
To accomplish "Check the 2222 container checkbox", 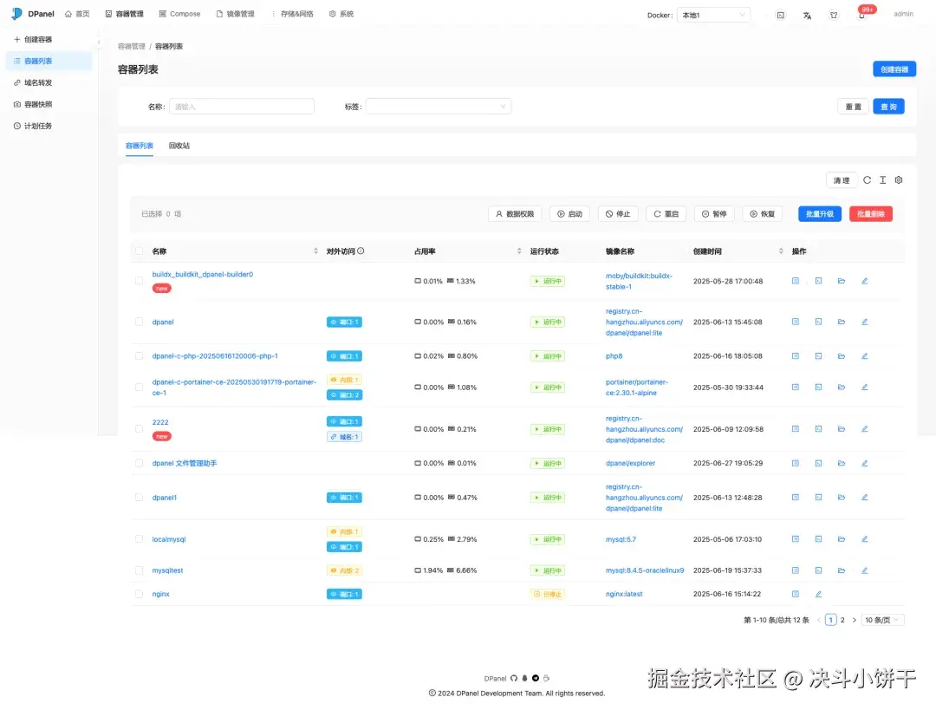I will coord(139,429).
